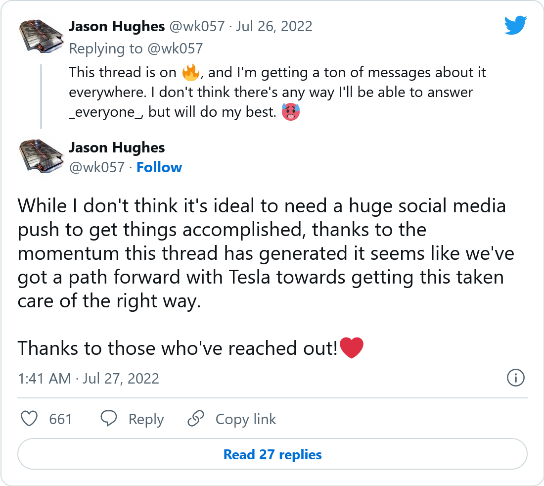Open the Read 27 replies button

[x=272, y=454]
